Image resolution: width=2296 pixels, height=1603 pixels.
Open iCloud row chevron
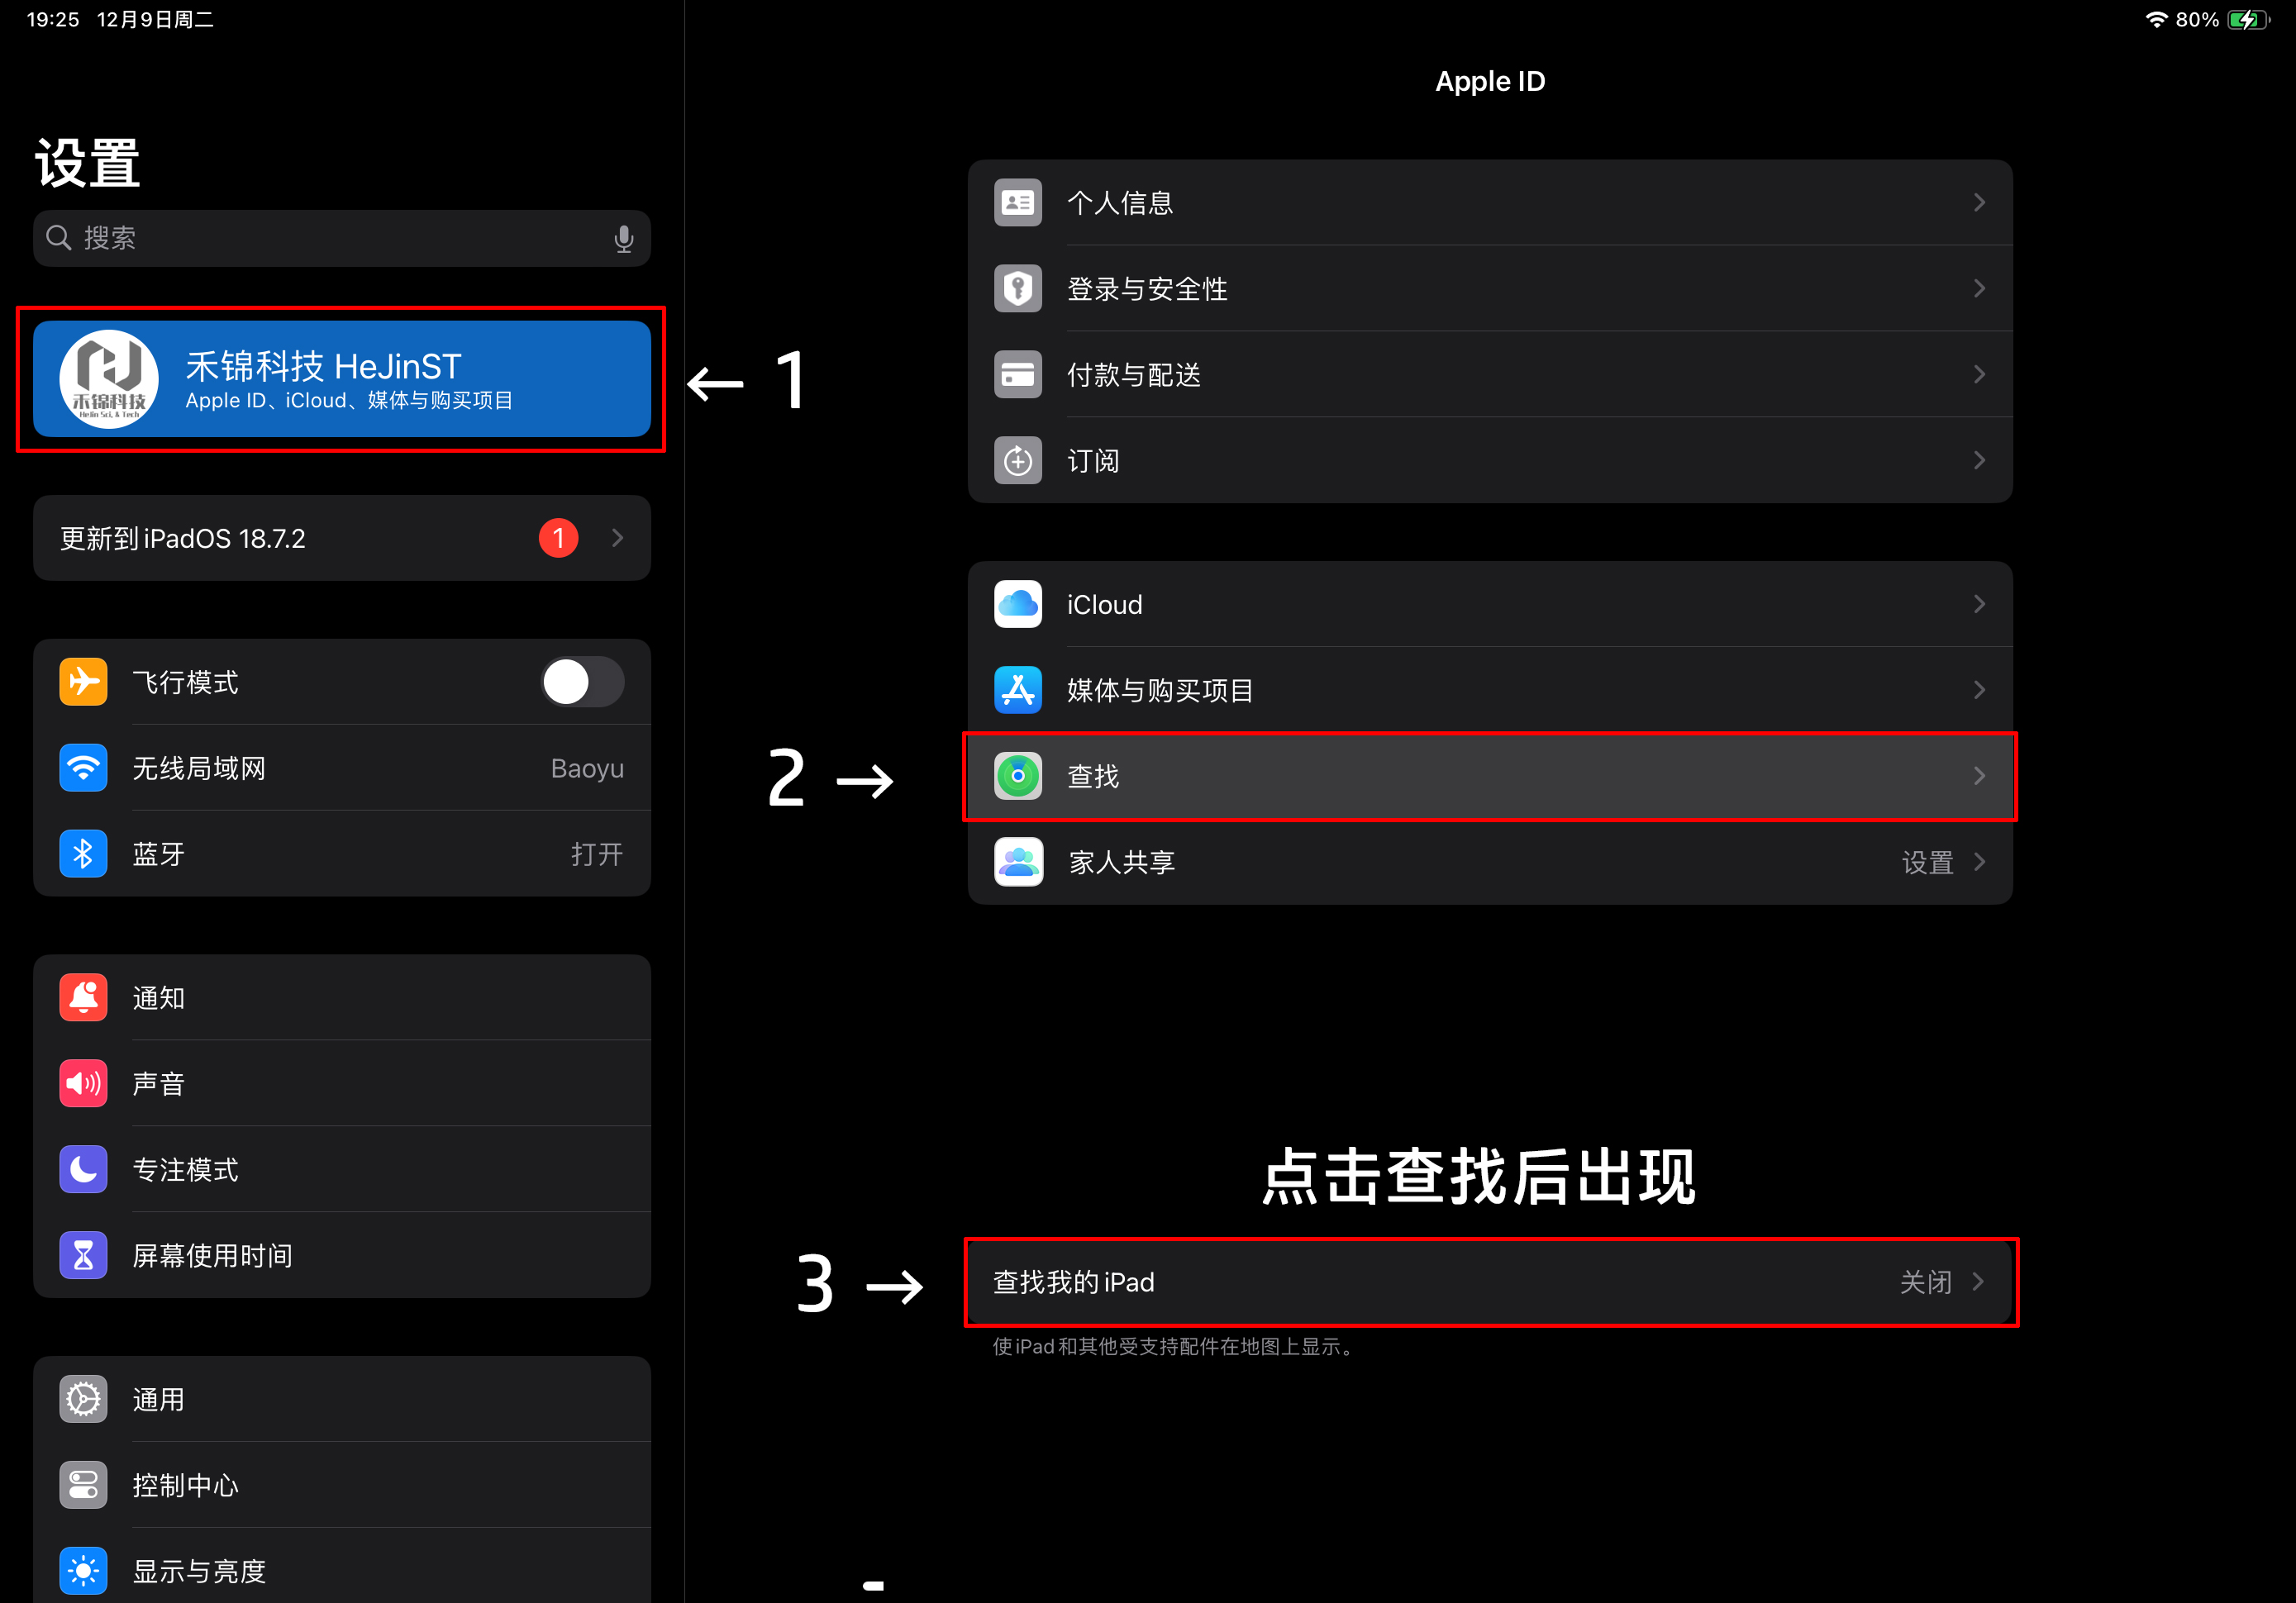point(1980,605)
